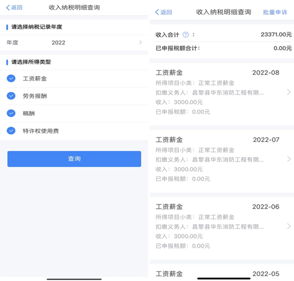Tap the 年度 field showing 2022
294x281 pixels.
click(x=74, y=42)
